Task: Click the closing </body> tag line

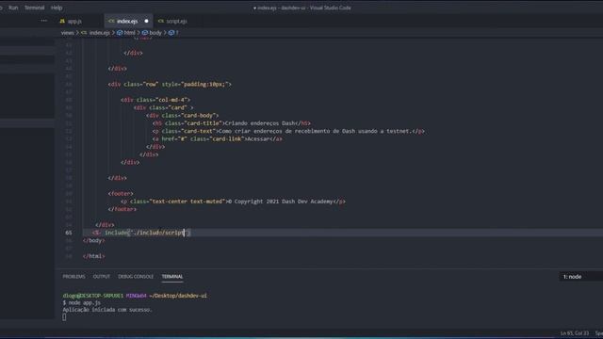Action: [94, 241]
